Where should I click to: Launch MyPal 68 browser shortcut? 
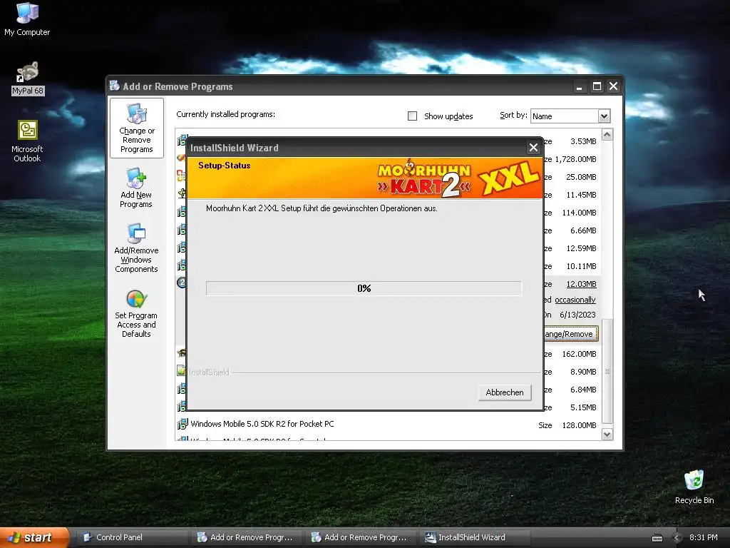pyautogui.click(x=28, y=78)
